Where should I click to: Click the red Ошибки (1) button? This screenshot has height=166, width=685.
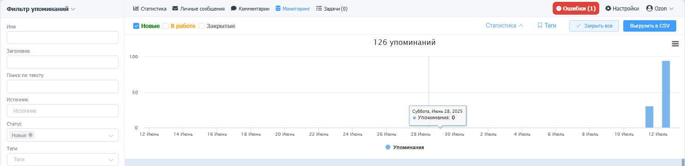tap(576, 8)
